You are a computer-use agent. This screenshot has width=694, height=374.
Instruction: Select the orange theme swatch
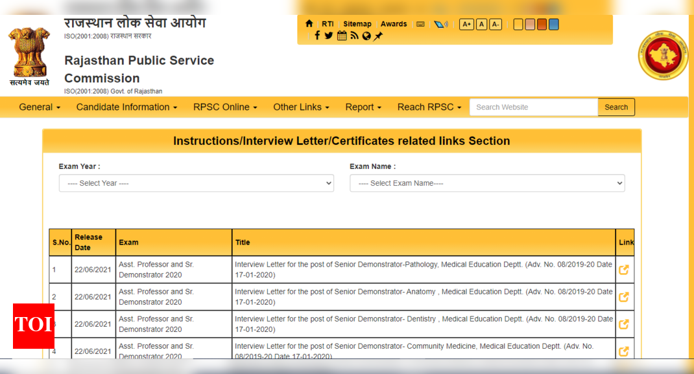[542, 25]
